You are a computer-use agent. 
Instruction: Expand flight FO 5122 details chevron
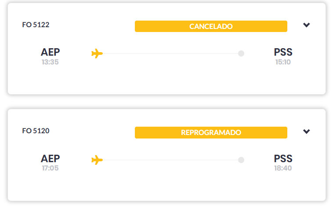click(307, 25)
